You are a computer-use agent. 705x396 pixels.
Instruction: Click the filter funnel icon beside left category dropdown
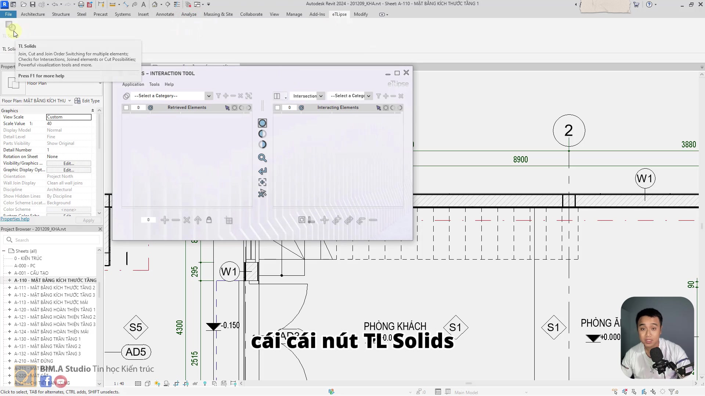click(218, 96)
